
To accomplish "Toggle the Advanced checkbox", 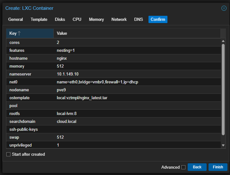I will point(183,167).
